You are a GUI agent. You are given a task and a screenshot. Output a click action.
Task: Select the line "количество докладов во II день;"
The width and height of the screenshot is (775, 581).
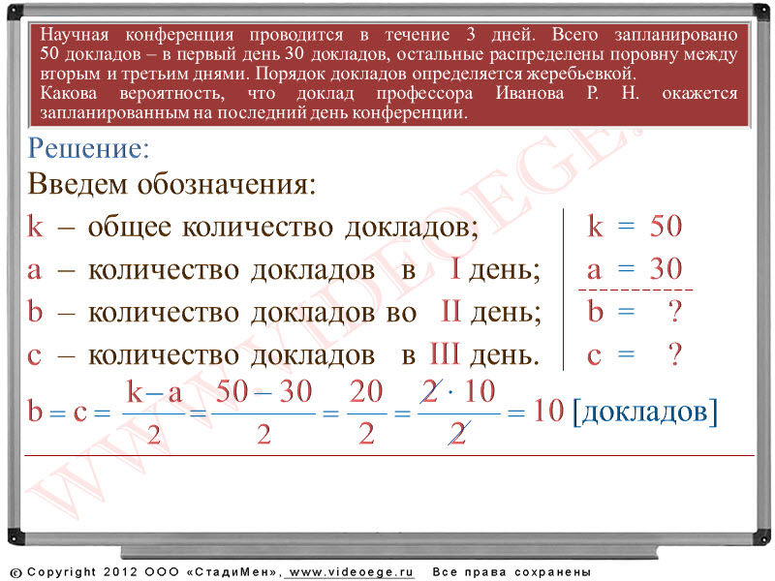pos(315,312)
